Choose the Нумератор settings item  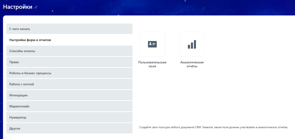(x=69, y=117)
